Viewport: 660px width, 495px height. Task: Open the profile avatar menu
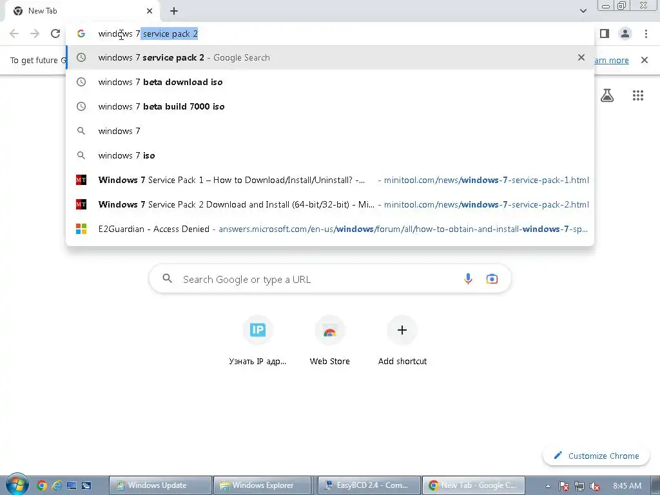[625, 34]
